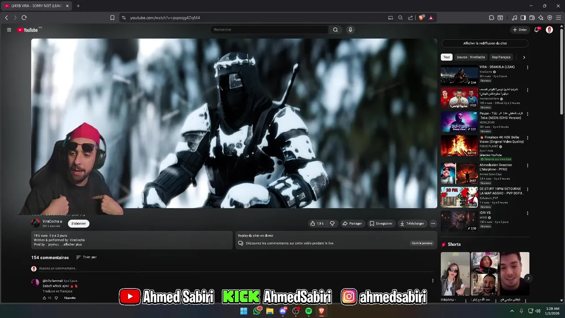
Task: Like the video with thumbs up
Action: click(316, 223)
